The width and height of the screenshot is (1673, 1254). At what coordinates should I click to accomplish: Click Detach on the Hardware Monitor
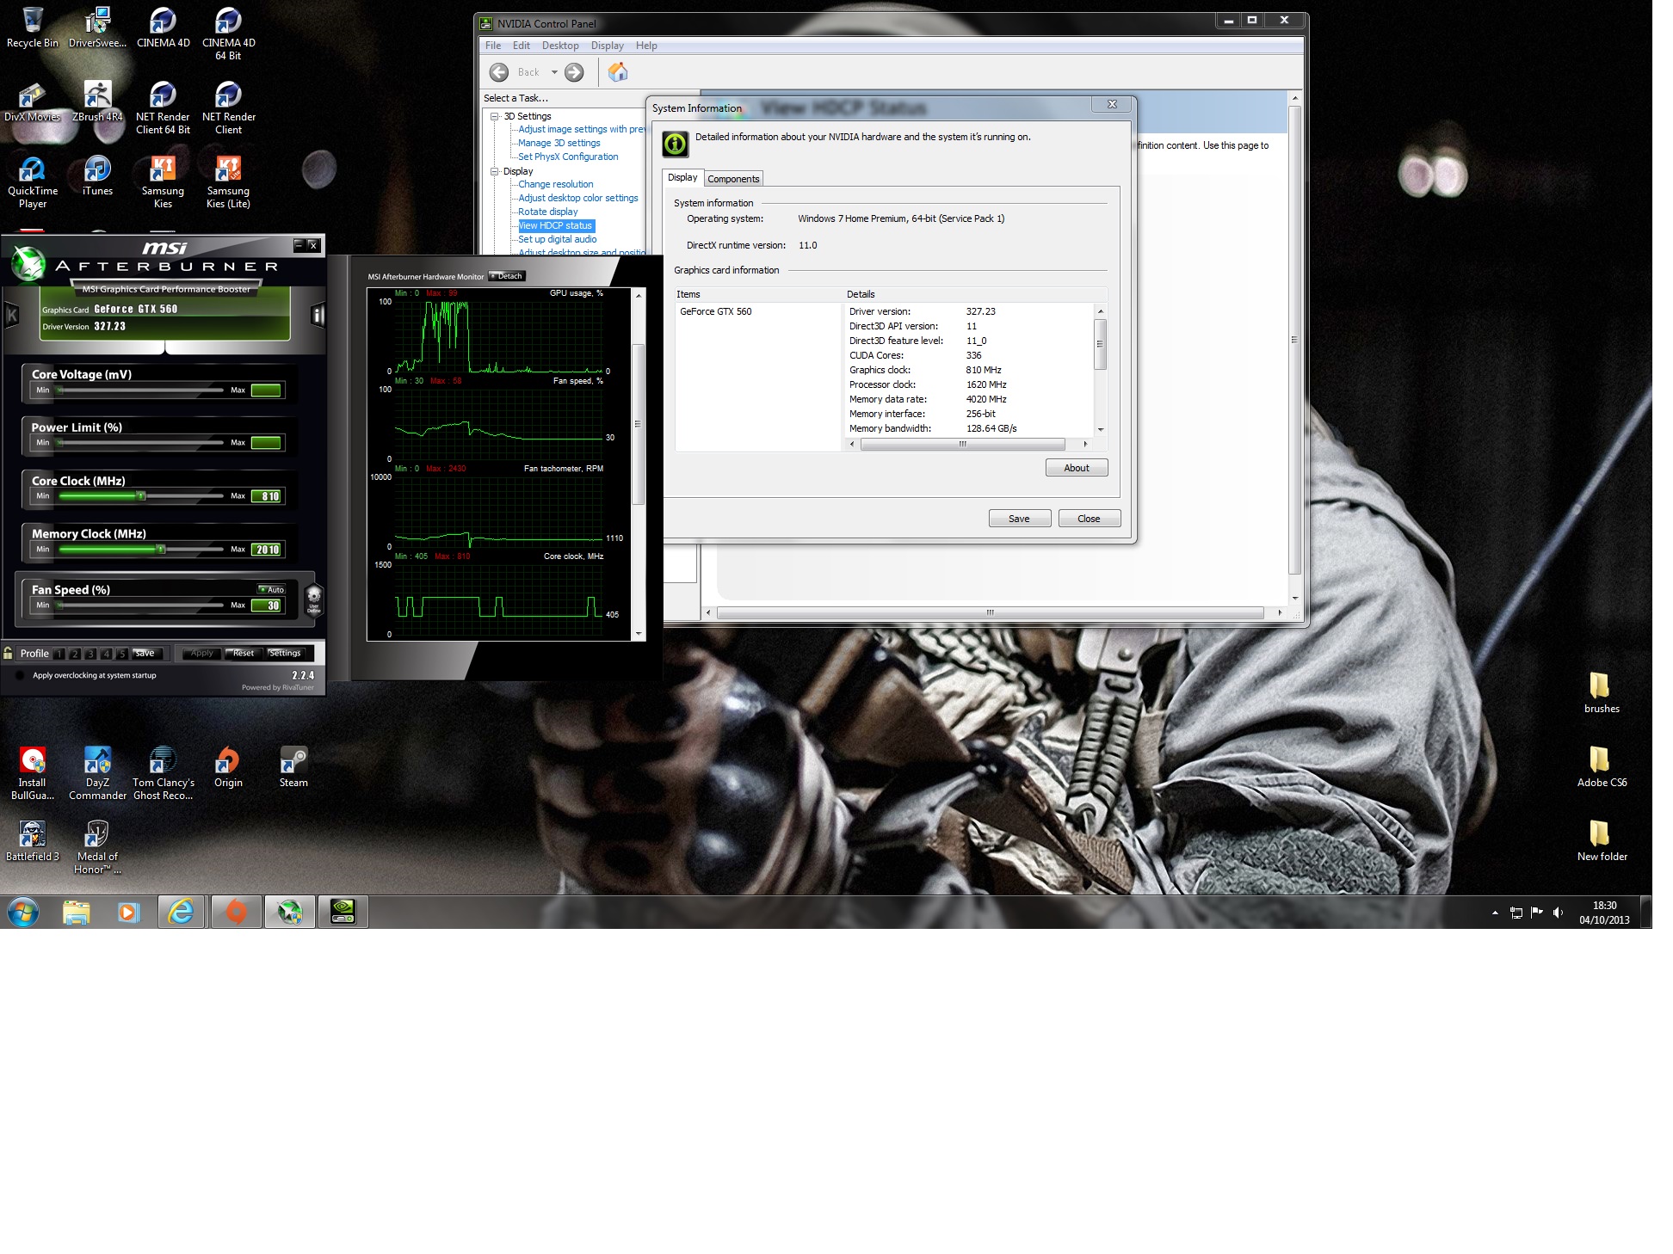click(507, 276)
